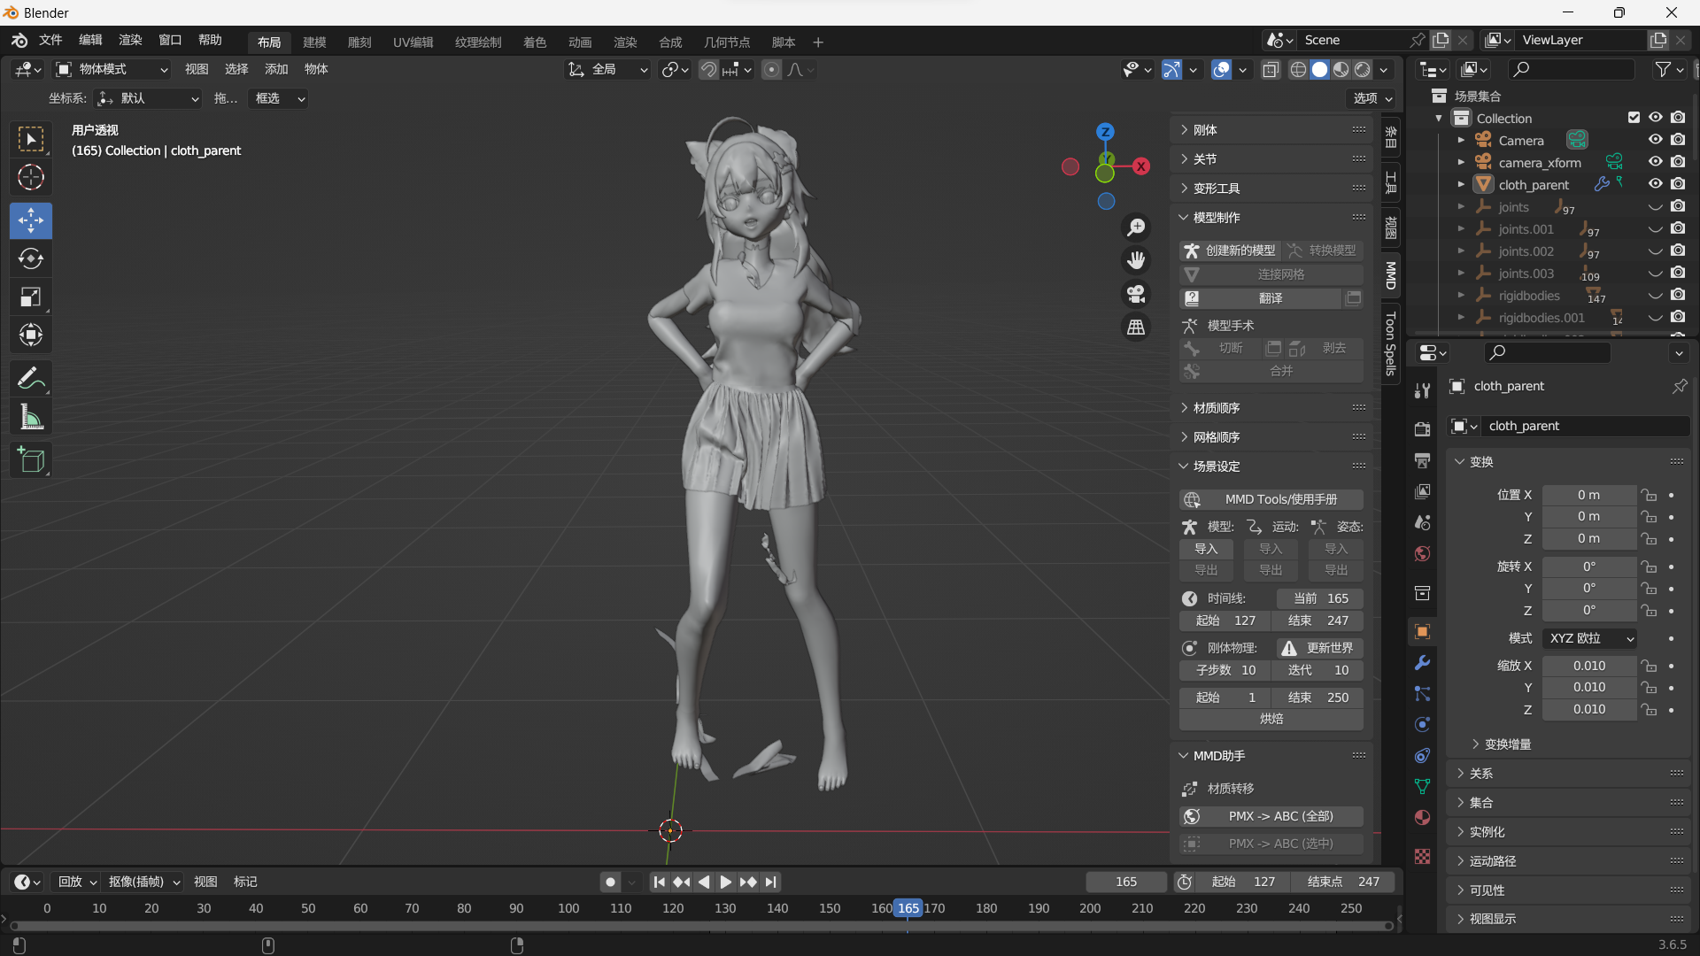Select the 3D Cursor tool
This screenshot has width=1700, height=956.
(31, 177)
